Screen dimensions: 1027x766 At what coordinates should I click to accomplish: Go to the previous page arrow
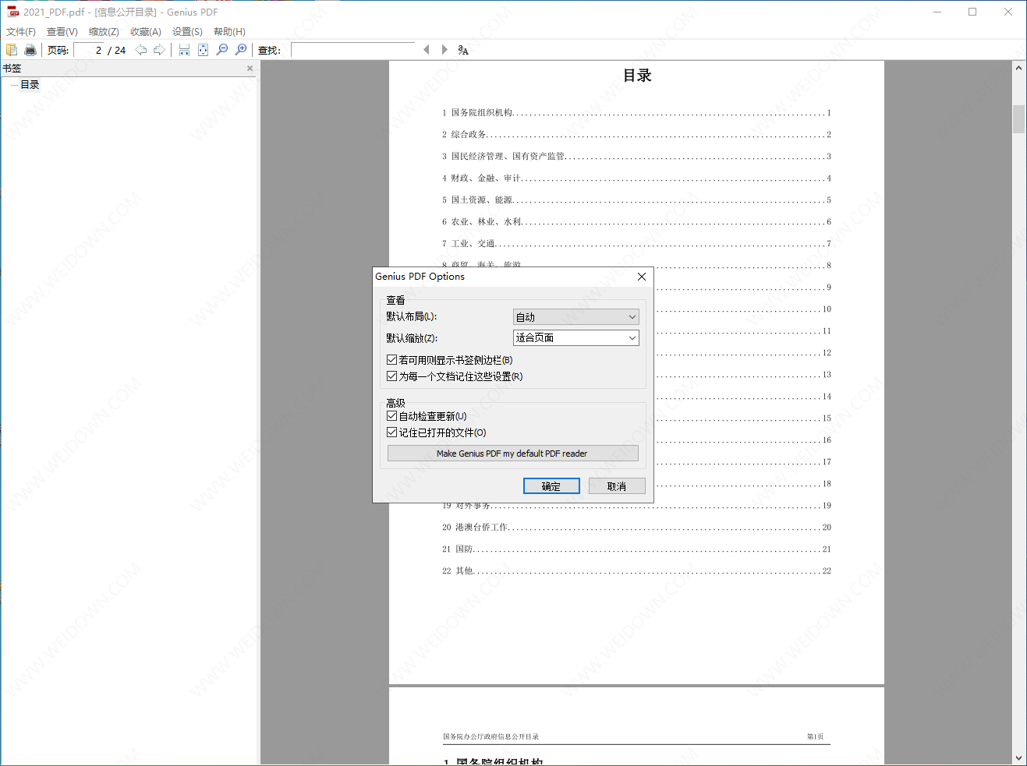pyautogui.click(x=141, y=50)
